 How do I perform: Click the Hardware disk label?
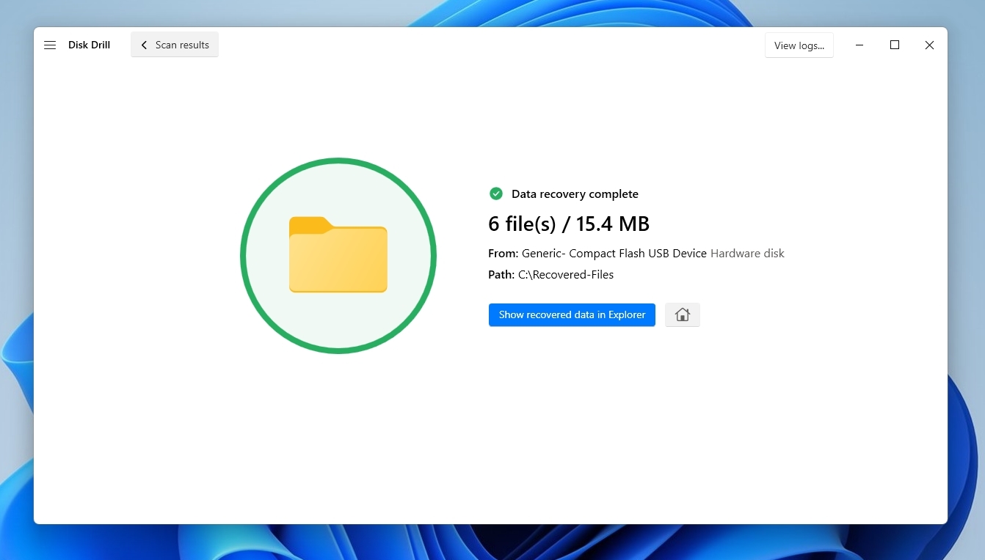coord(746,253)
